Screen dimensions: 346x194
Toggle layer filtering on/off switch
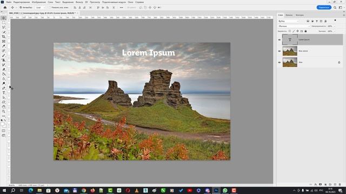(x=335, y=20)
